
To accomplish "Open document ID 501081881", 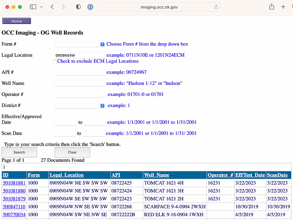I will tap(14, 183).
